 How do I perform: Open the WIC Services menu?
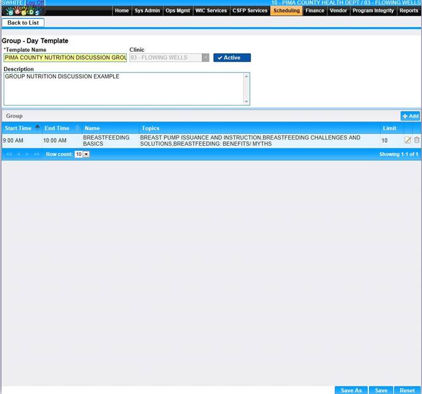(x=211, y=11)
